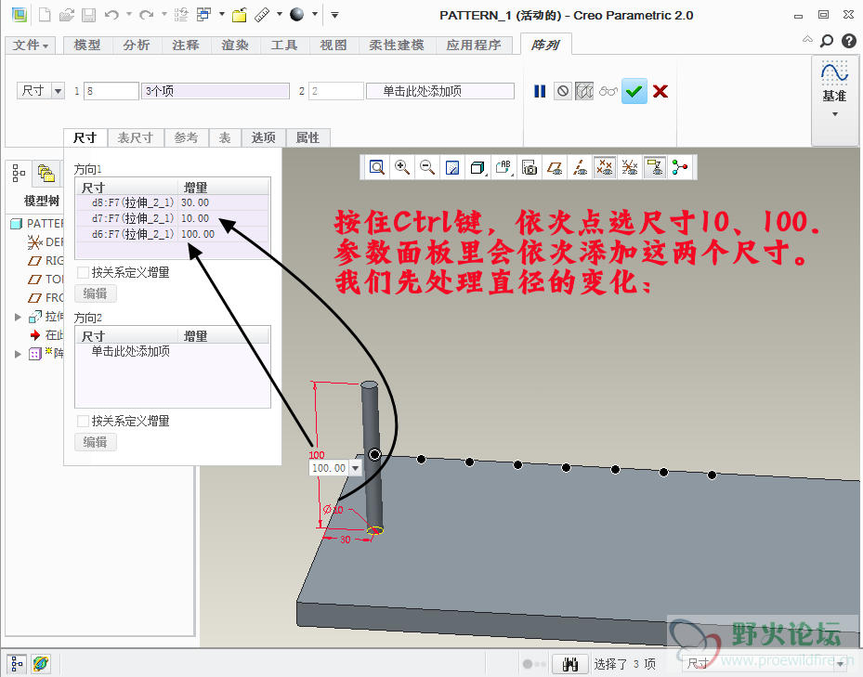Screen dimensions: 863x677
Task: Click the status bar model tree icon
Action: [x=17, y=664]
